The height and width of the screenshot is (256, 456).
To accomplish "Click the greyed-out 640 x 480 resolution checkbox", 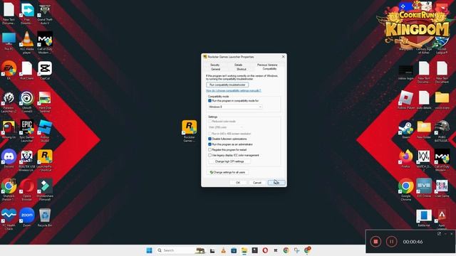I will click(209, 134).
